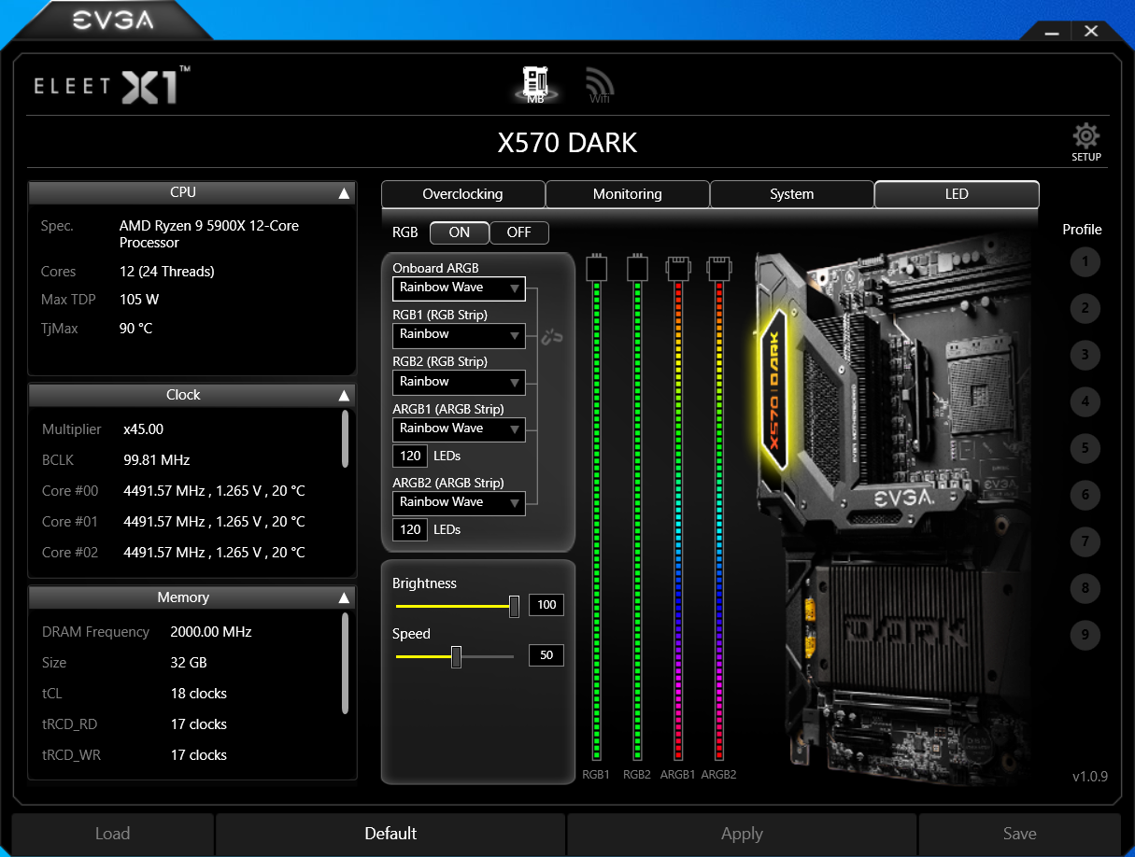Image resolution: width=1135 pixels, height=857 pixels.
Task: Click the DRAM Frequency value 2000.00 MHz
Action: (211, 632)
